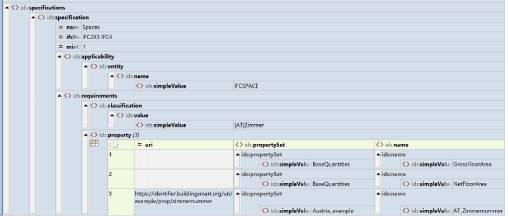
Task: Select the Austria_example value
Action: [x=343, y=211]
